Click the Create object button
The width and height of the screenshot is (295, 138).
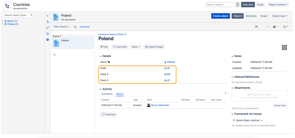221,16
